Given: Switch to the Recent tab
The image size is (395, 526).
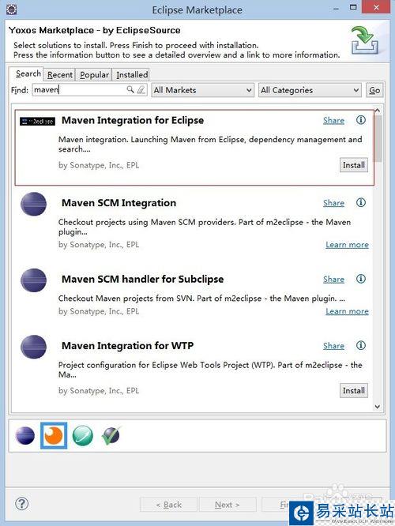Looking at the screenshot, I should click(60, 74).
